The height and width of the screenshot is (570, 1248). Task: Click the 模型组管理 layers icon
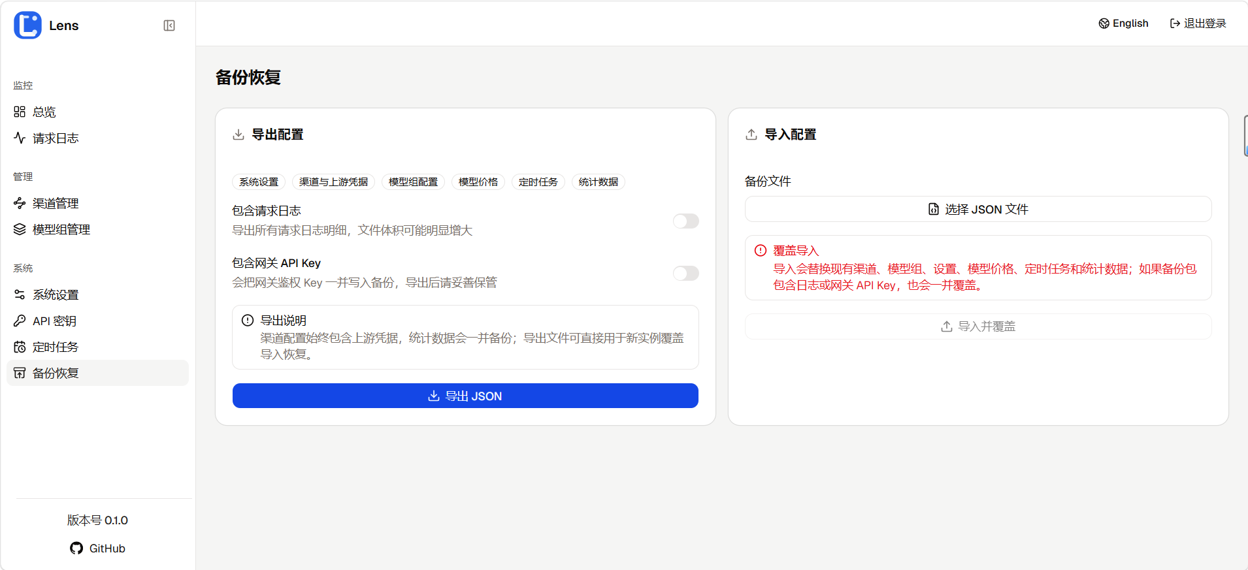20,229
